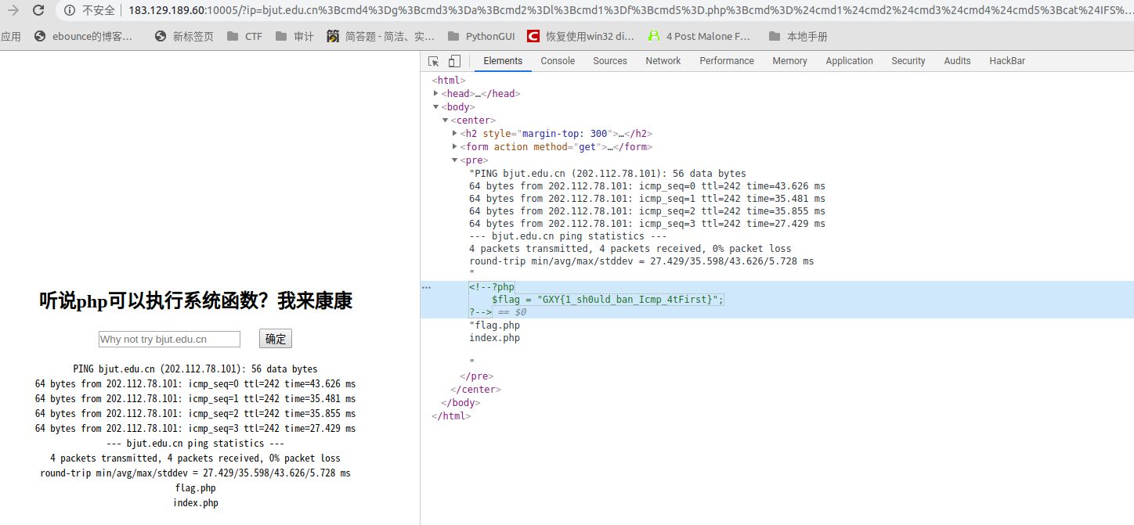
Task: Open the 恢复使用win32 bookmark
Action: coord(583,36)
